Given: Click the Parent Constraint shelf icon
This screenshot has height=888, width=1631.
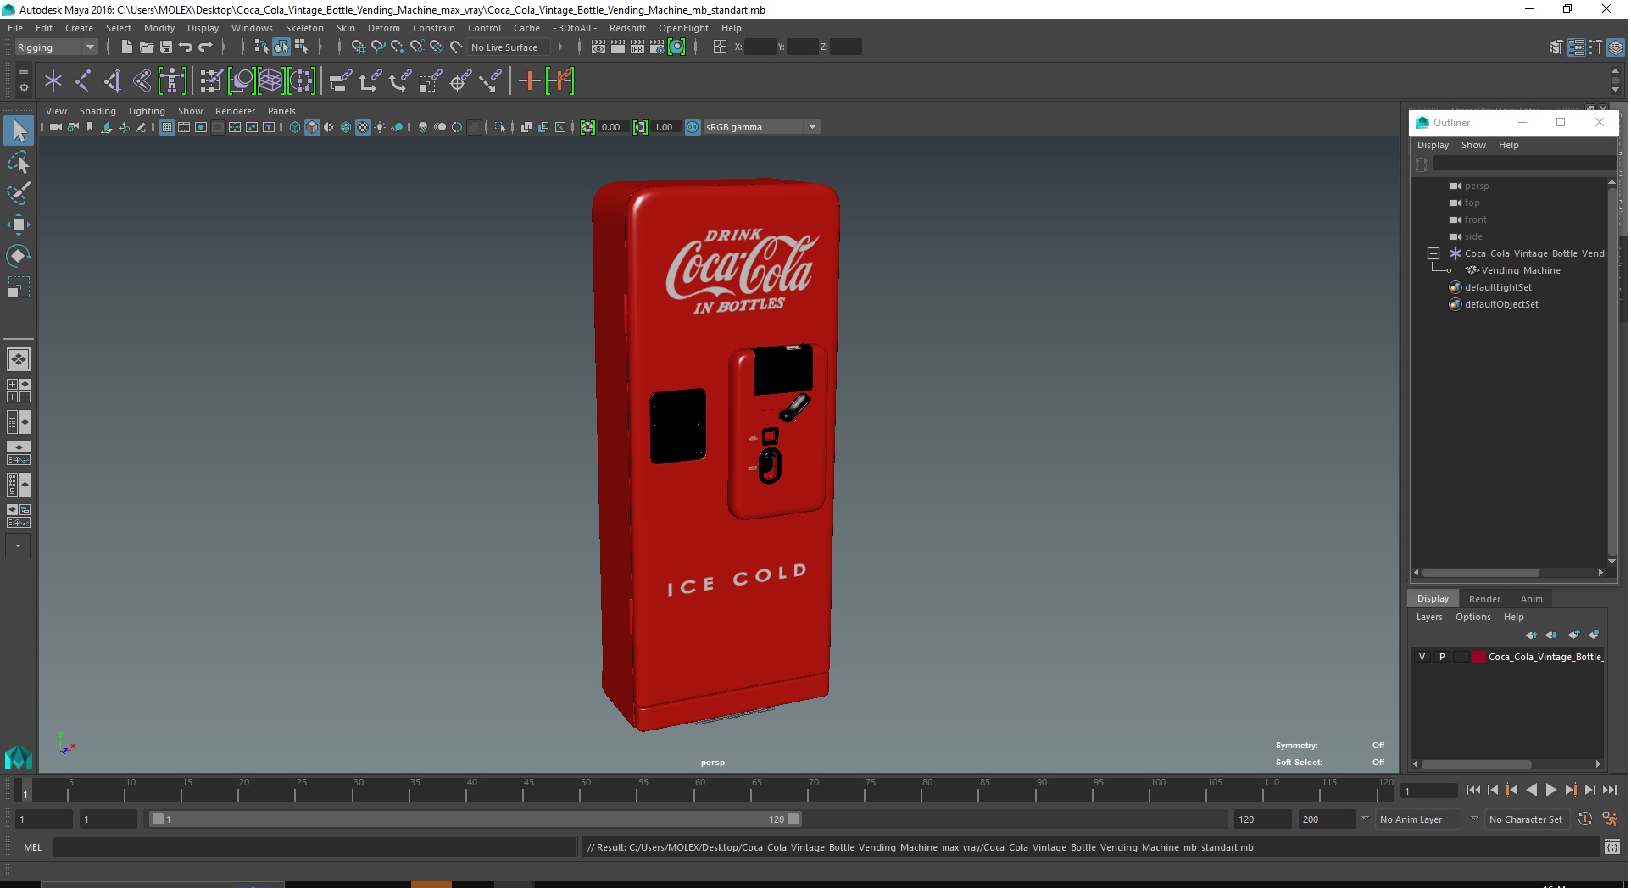Looking at the screenshot, I should click(x=340, y=81).
